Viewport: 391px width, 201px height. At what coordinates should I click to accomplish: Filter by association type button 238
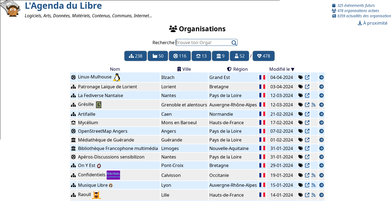[x=135, y=56]
